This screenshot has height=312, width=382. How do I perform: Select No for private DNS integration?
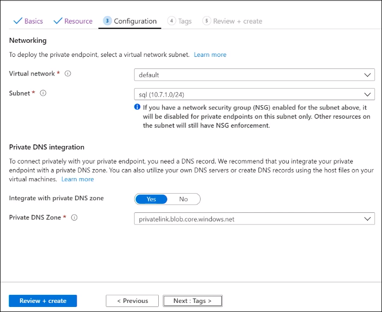click(183, 199)
